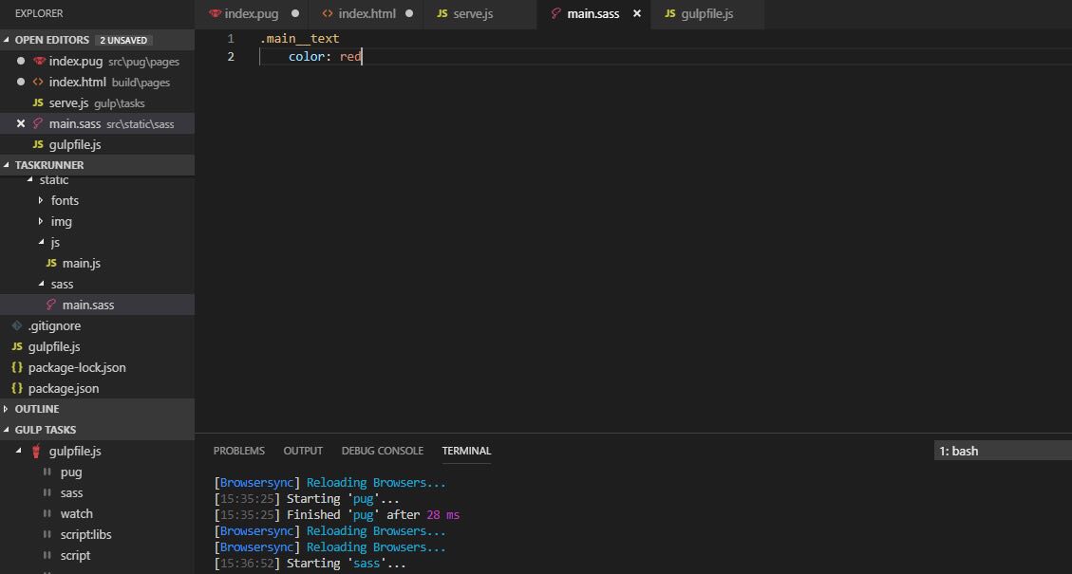The height and width of the screenshot is (574, 1072).
Task: Place cursor at 'color: red' line
Action: [325, 57]
